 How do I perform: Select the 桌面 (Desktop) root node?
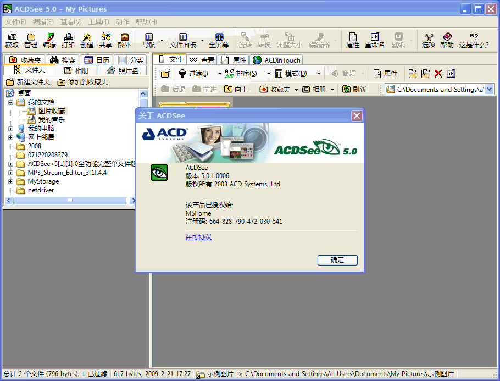coord(24,93)
